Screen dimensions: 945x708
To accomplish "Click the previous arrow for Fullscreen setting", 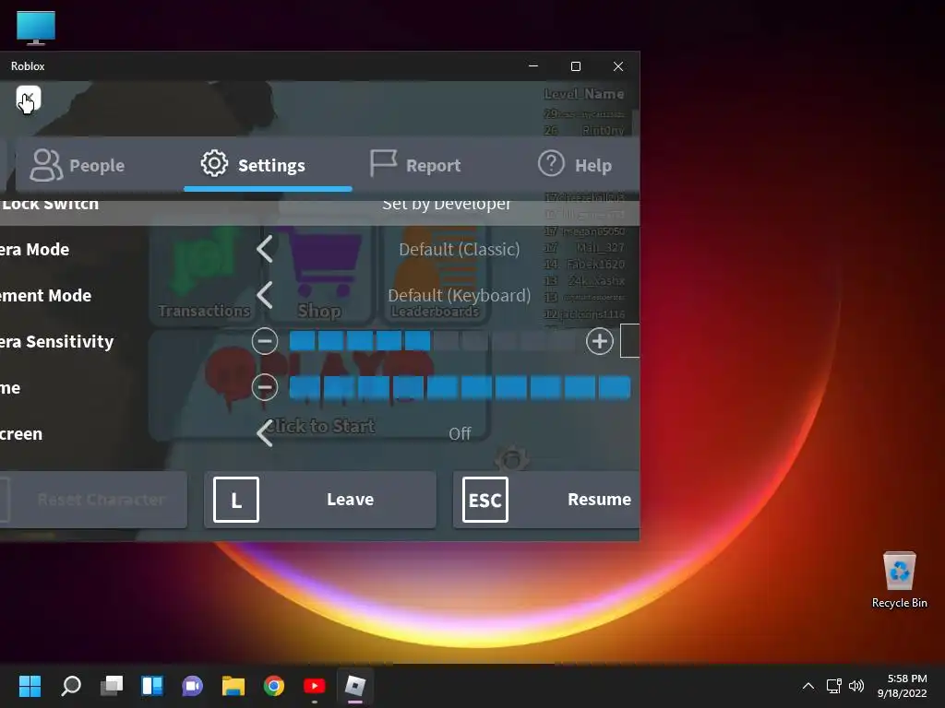I will (x=265, y=433).
